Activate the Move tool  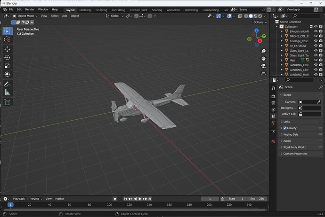click(7, 49)
